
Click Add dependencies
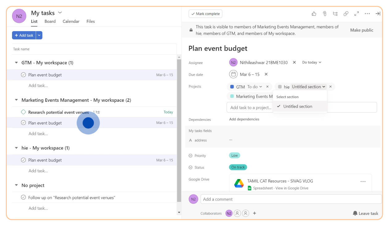pos(244,119)
